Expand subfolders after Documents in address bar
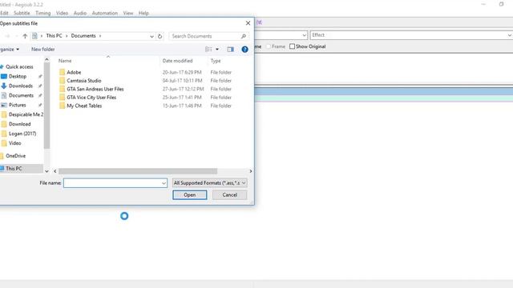The width and height of the screenshot is (513, 288). (100, 36)
